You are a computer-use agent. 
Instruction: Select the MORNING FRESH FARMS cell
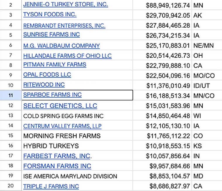coord(77,135)
